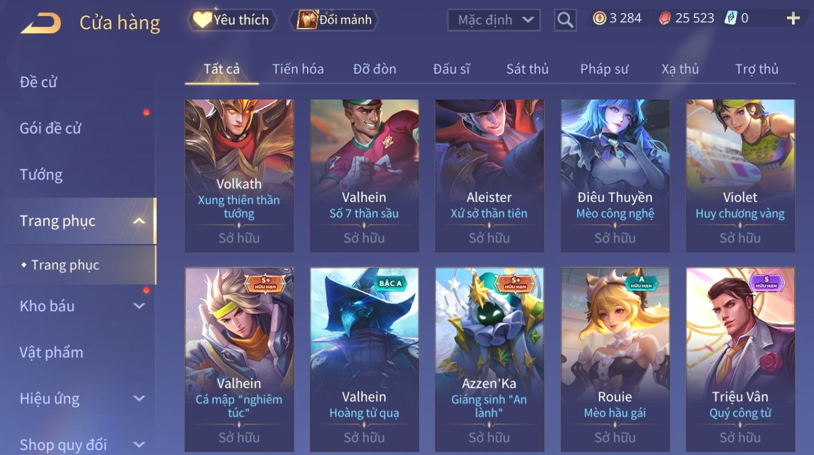The image size is (814, 455).
Task: Tap the gold coin currency icon
Action: 599,18
